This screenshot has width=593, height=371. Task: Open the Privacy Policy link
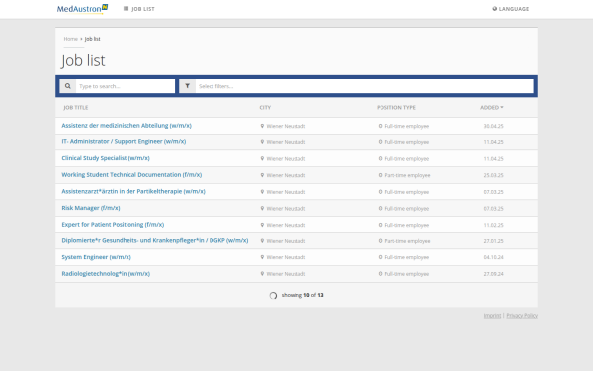(522, 315)
